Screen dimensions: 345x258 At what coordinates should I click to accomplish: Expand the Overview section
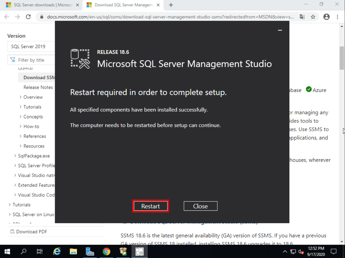20,97
